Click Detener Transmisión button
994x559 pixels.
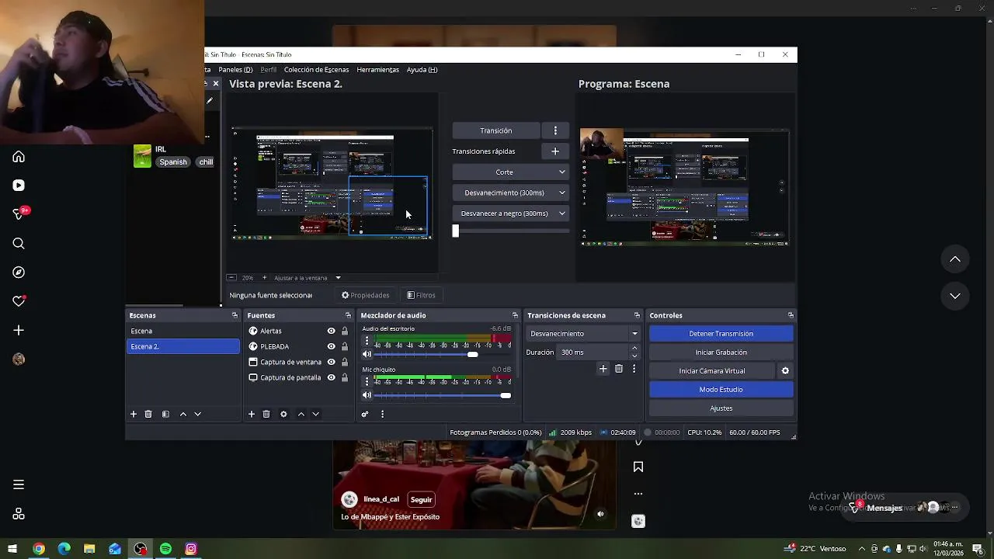click(721, 334)
